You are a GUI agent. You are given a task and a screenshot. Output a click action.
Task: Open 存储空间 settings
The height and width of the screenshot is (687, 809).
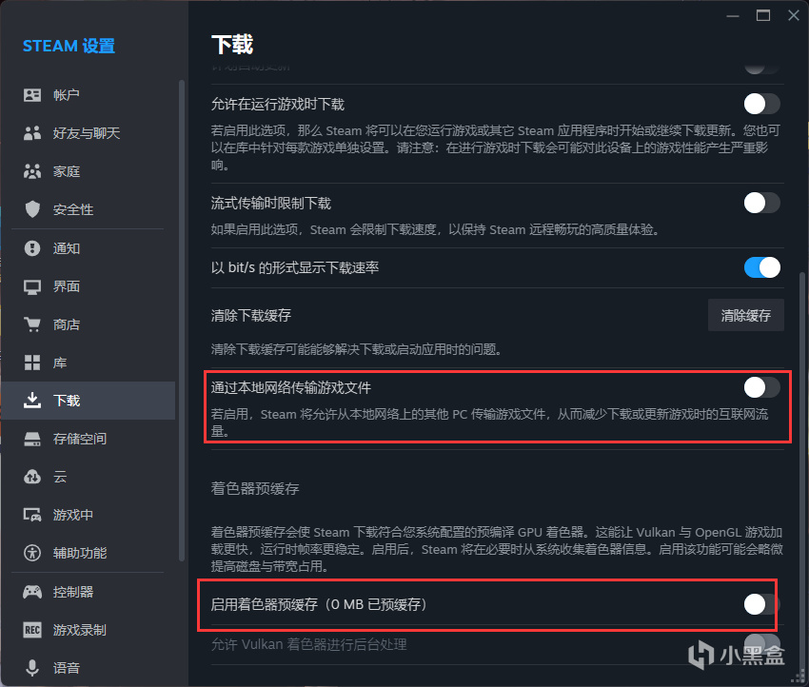click(x=89, y=439)
